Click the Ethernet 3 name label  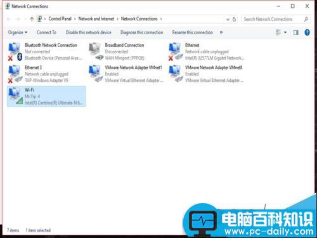click(33, 67)
